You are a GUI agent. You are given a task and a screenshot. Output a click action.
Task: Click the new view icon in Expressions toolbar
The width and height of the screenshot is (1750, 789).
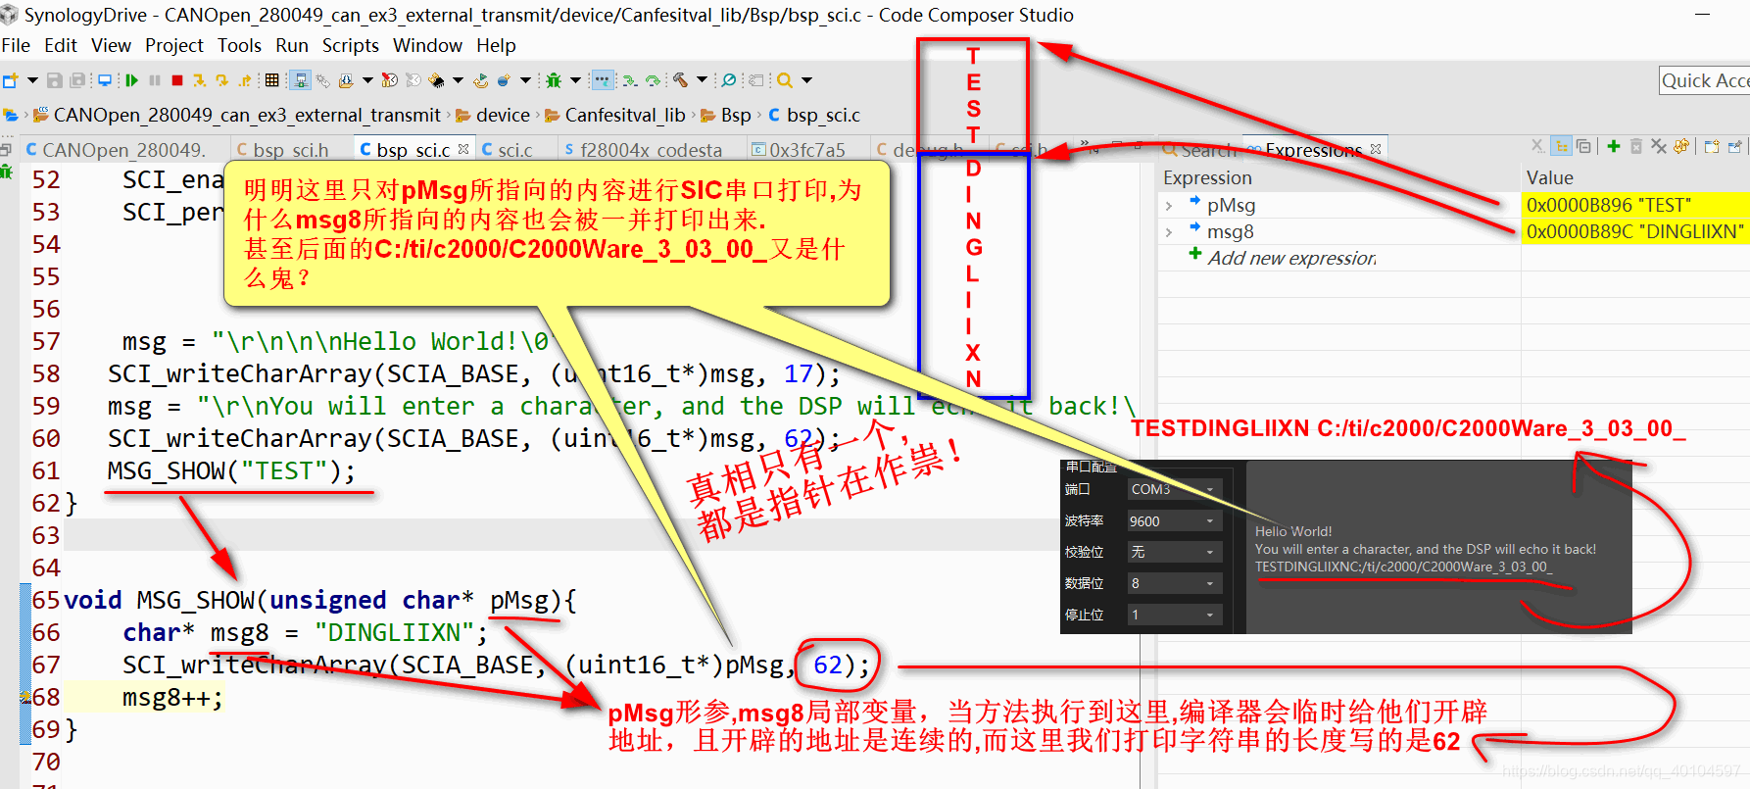1712,146
